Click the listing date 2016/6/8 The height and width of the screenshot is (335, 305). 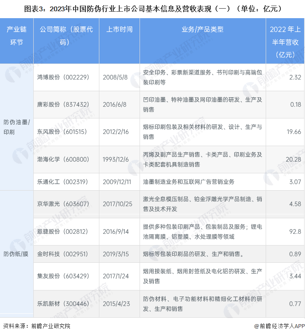pos(114,105)
